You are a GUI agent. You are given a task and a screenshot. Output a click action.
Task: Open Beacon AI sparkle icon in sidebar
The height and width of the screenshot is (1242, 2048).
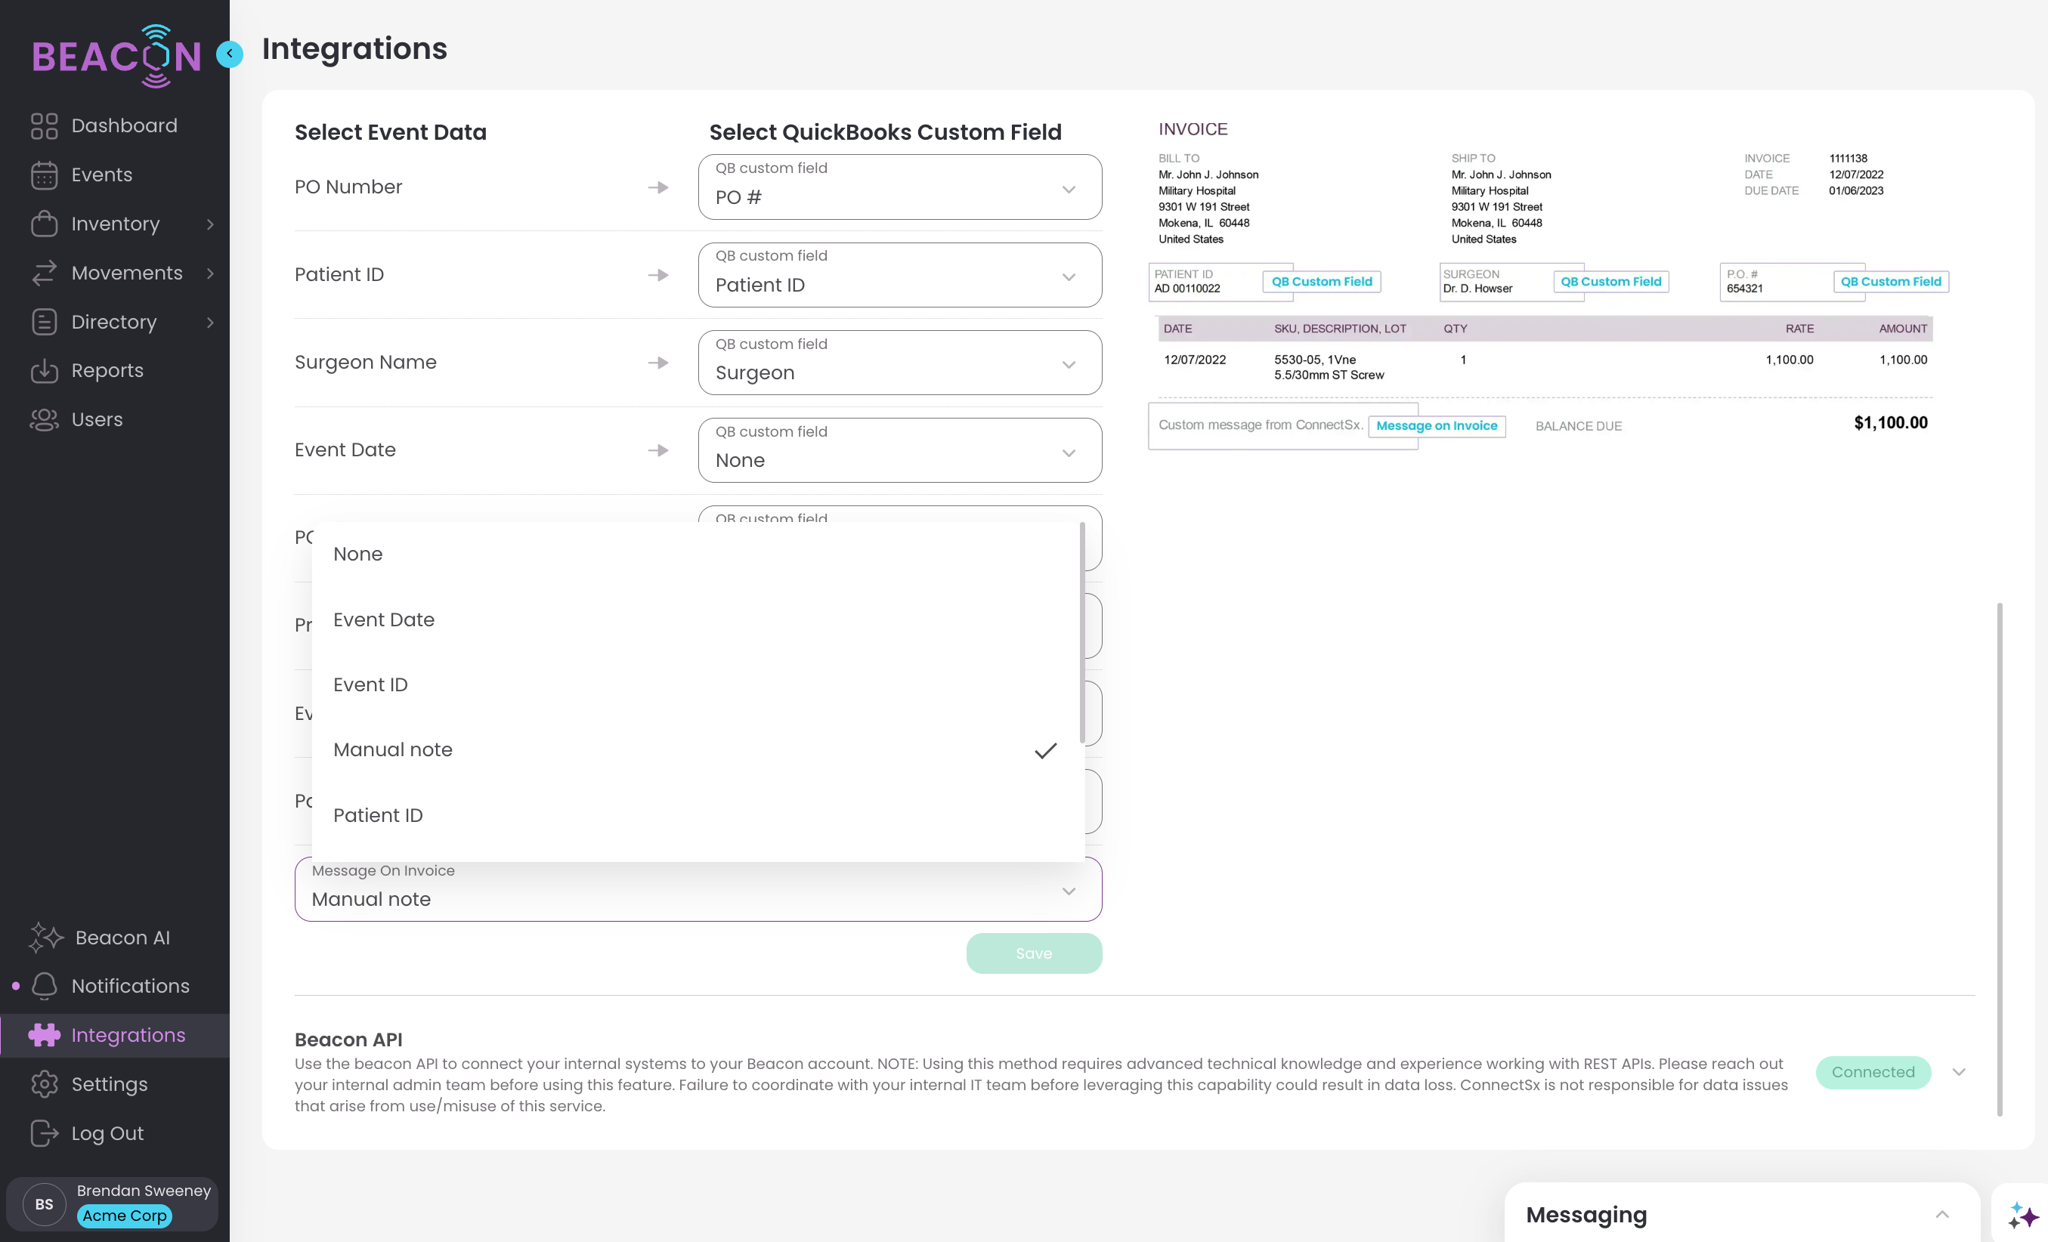[45, 937]
